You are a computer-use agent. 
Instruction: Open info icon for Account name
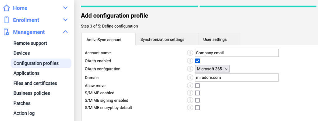point(190,53)
